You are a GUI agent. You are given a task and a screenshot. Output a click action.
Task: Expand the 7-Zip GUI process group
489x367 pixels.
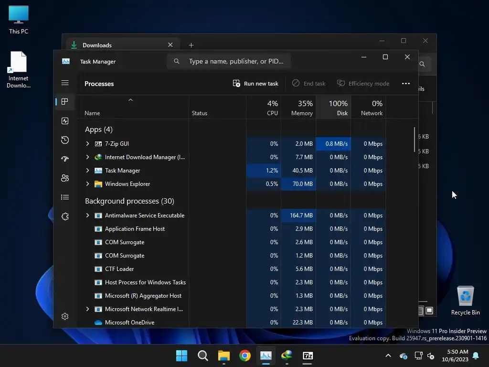pyautogui.click(x=88, y=143)
